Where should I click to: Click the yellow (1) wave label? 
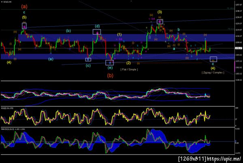pos(119,34)
